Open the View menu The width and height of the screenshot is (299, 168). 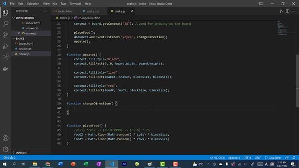coord(46,4)
